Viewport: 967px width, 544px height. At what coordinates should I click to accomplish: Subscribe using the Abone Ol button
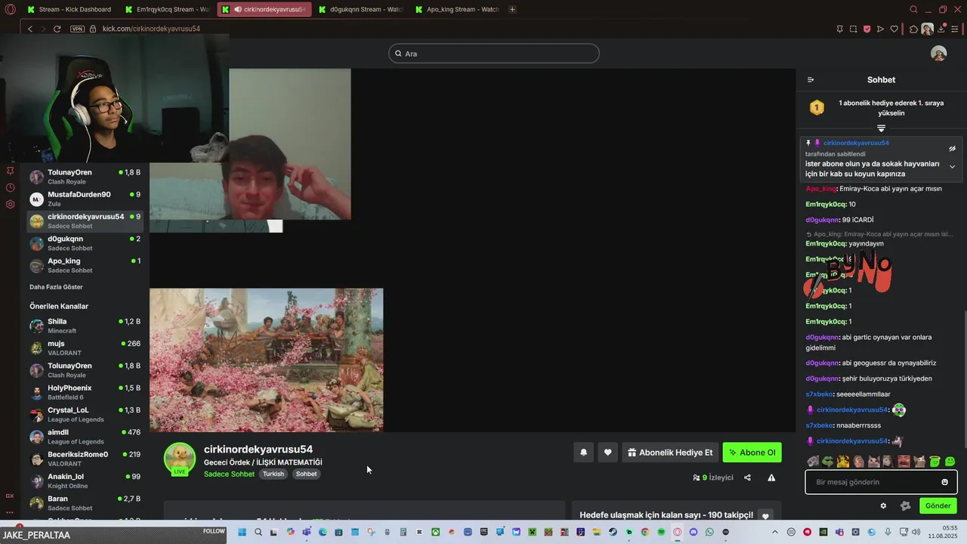752,453
